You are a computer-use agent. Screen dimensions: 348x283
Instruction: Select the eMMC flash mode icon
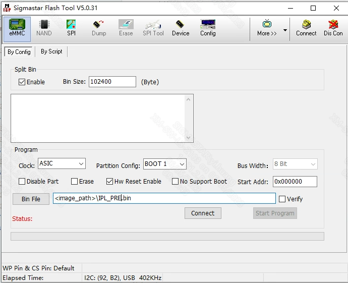coord(17,29)
